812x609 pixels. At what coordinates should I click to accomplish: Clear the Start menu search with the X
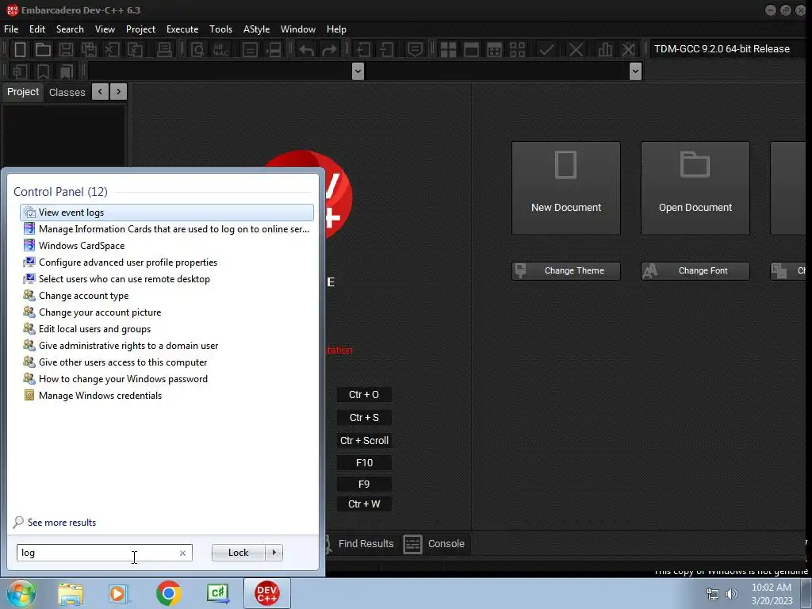pyautogui.click(x=182, y=553)
